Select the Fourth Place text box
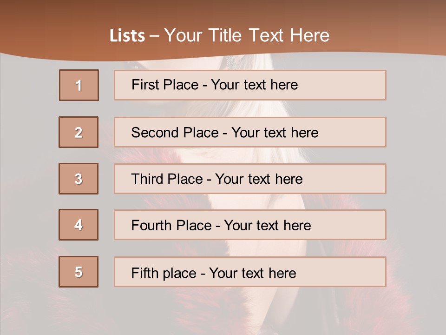 [250, 225]
